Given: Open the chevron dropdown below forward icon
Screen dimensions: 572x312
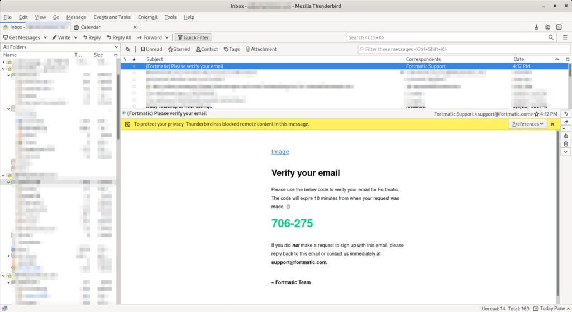Looking at the screenshot, I should 564,128.
